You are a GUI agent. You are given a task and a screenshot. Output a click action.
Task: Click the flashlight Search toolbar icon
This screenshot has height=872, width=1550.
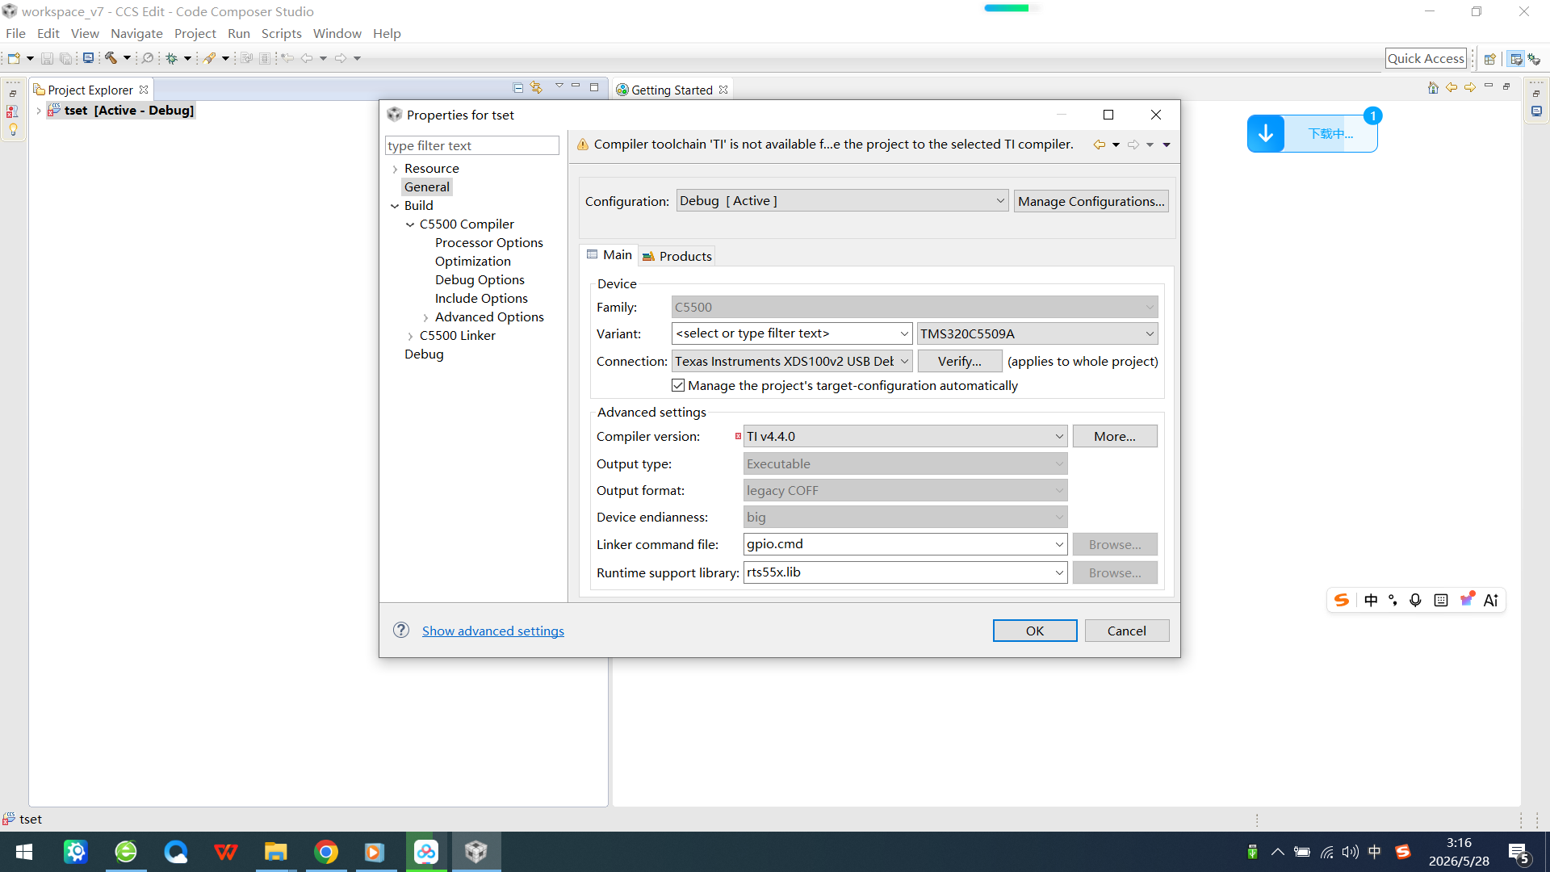(x=209, y=58)
